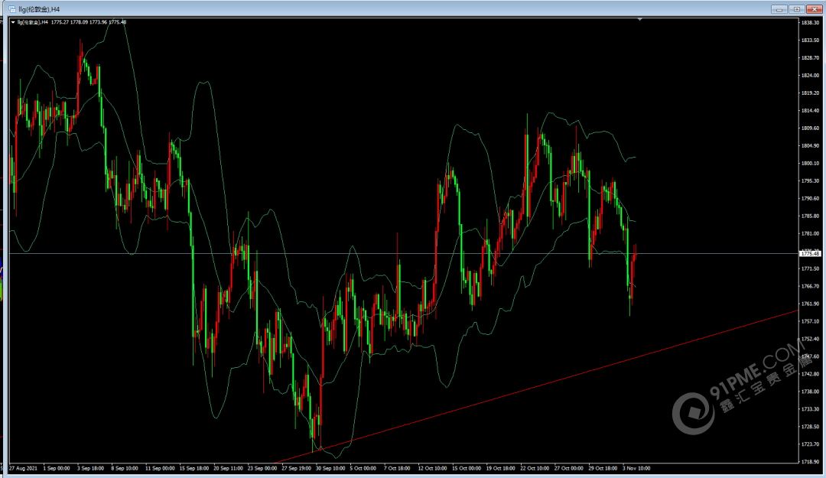Click price axis label 1771.50
This screenshot has width=826, height=478.
(810, 268)
